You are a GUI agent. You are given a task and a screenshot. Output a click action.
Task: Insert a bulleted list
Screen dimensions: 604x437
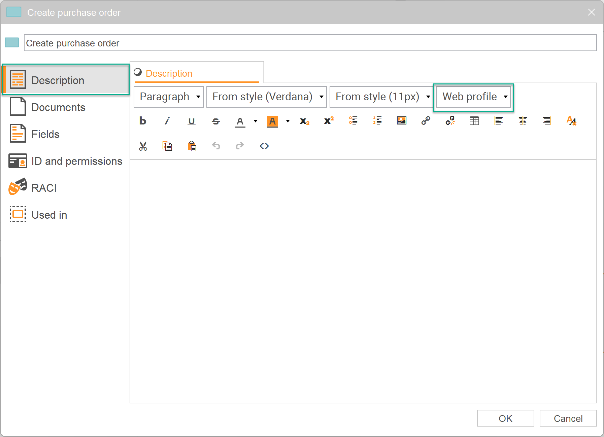(353, 120)
